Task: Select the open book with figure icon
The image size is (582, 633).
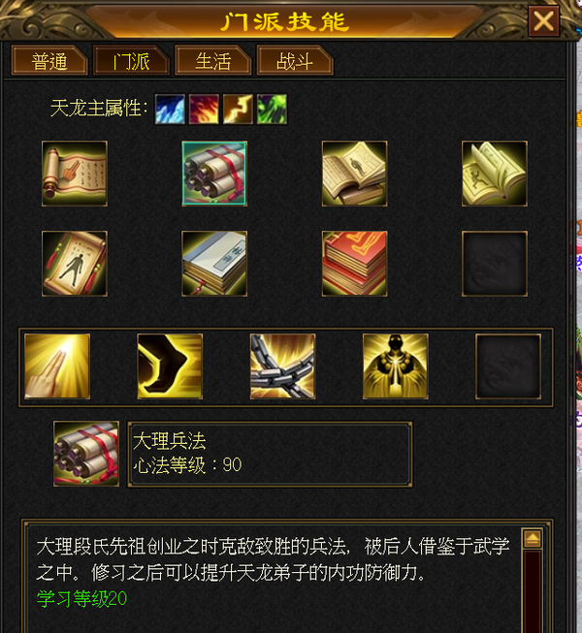Action: tap(354, 174)
